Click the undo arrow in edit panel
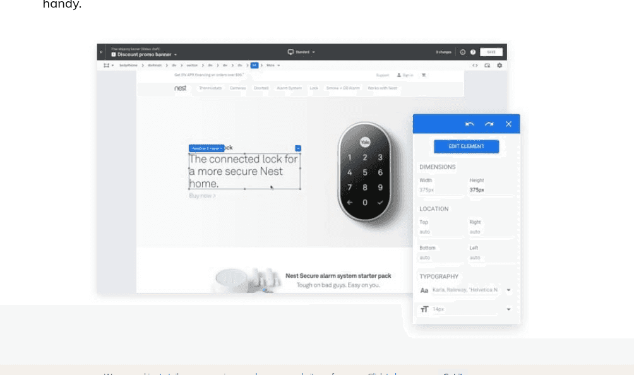Image resolution: width=634 pixels, height=375 pixels. 469,124
